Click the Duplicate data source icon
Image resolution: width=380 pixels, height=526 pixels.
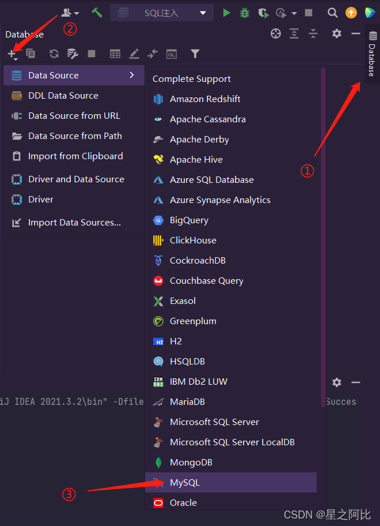(31, 53)
